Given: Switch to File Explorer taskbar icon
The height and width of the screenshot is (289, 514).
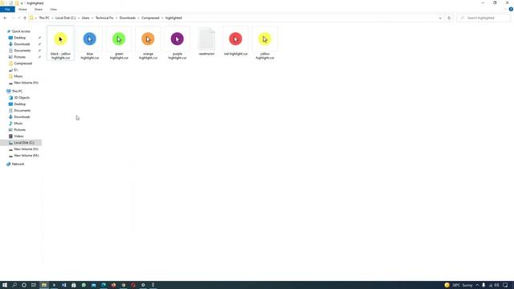Looking at the screenshot, I should point(44,285).
